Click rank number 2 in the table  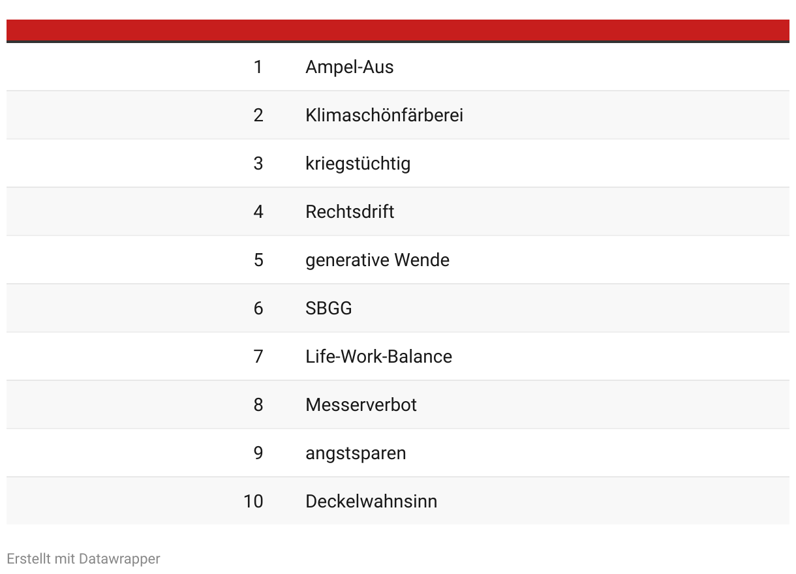pos(258,115)
